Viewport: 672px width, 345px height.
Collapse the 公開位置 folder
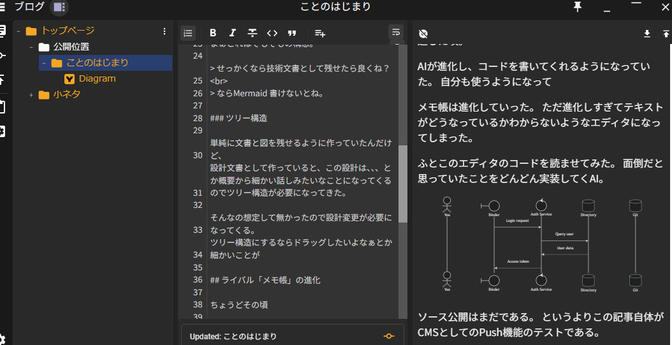[31, 47]
